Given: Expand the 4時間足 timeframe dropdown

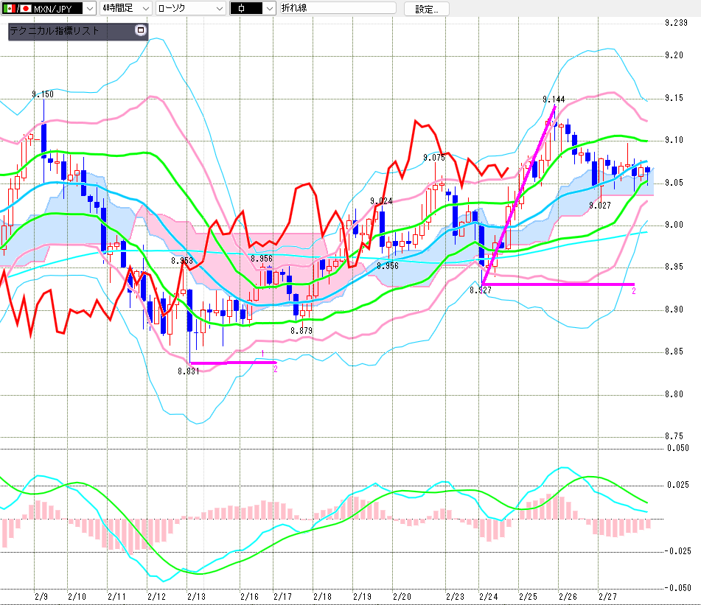Looking at the screenshot, I should 144,9.
